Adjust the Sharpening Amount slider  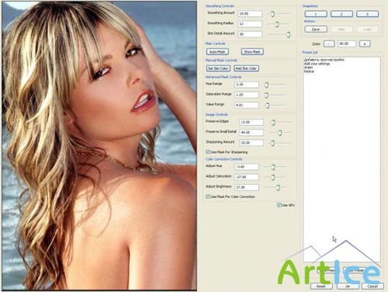point(272,143)
